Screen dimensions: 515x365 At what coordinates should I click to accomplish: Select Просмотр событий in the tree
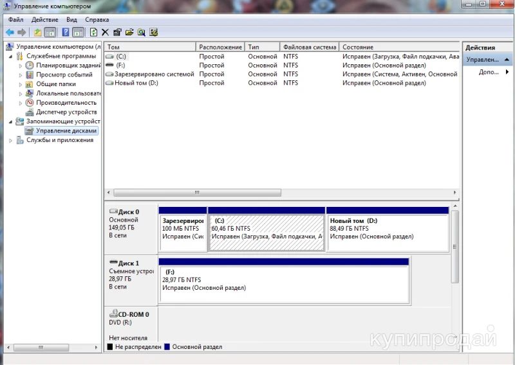coord(64,75)
